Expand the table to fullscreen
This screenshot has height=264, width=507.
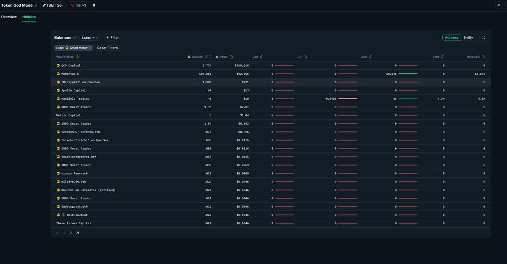(x=483, y=38)
